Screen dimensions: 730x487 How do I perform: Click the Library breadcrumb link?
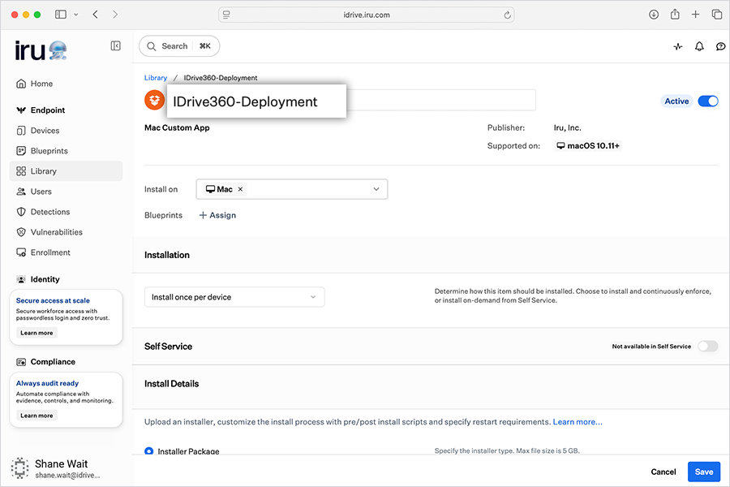[156, 78]
